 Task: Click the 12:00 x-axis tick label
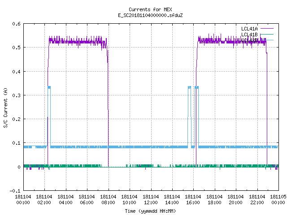151,202
